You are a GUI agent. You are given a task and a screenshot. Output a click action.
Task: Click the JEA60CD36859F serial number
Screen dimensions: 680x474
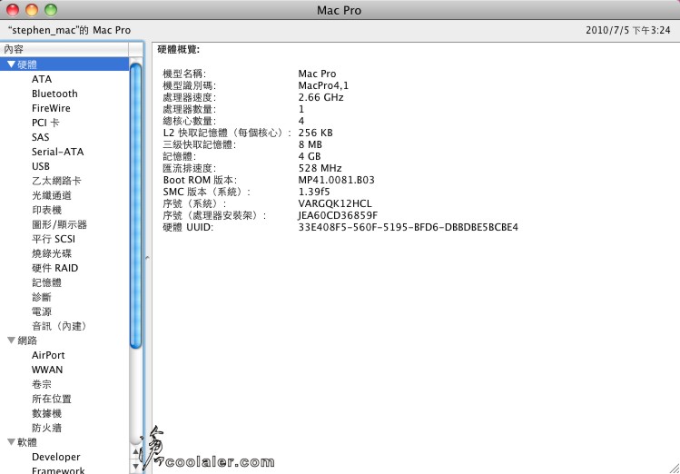pos(338,215)
